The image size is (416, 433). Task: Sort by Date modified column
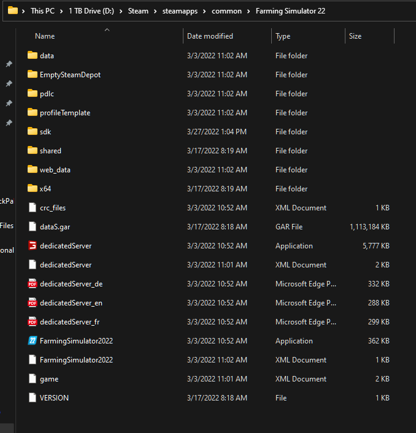click(x=210, y=36)
